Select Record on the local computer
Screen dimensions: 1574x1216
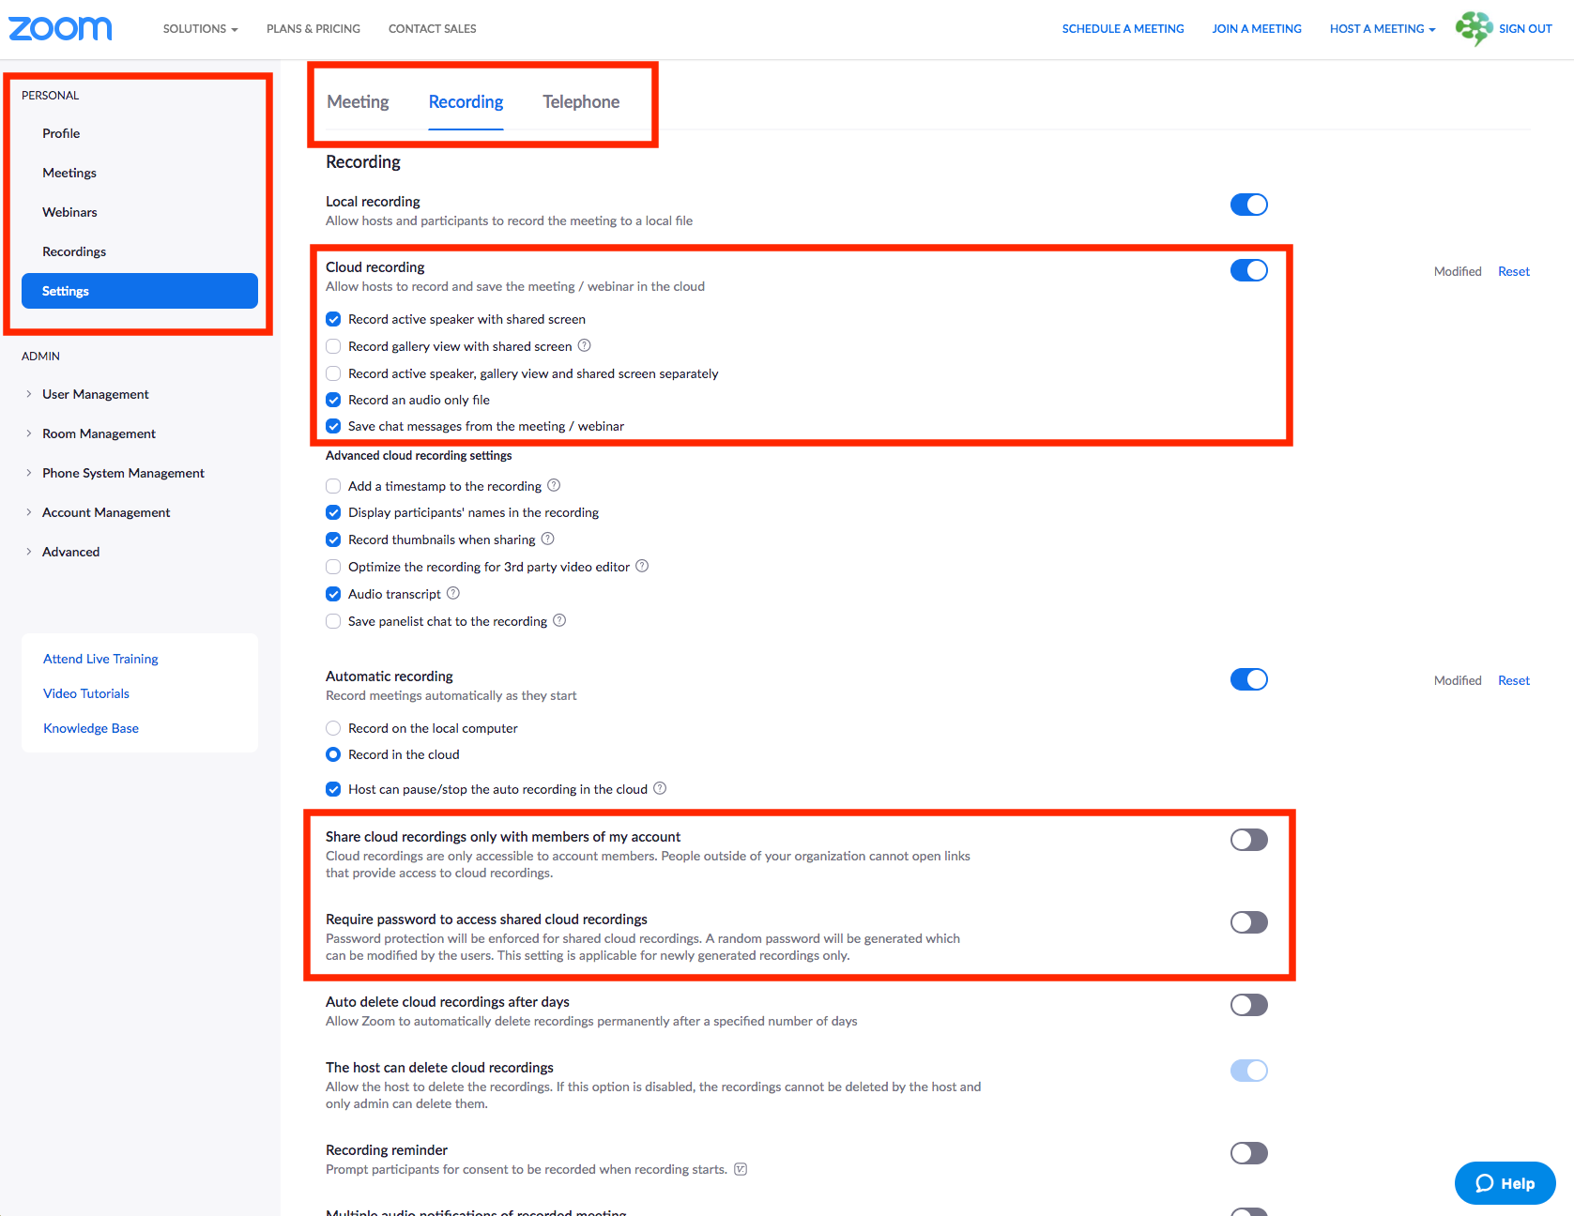(333, 728)
